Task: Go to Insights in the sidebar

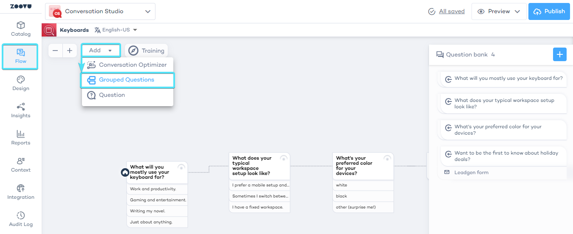Action: click(20, 110)
